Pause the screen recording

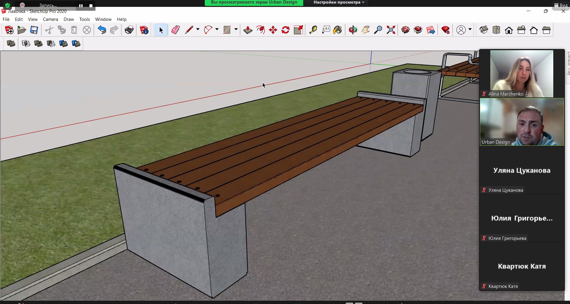pyautogui.click(x=81, y=6)
